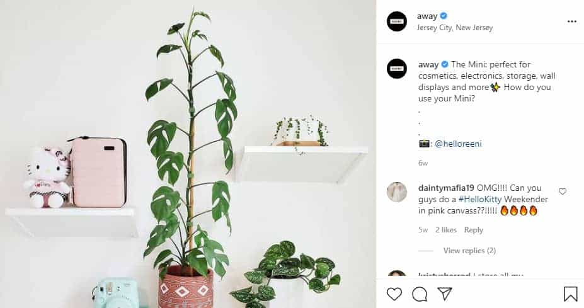584x308 pixels.
Task: Show the 2 likes on the comment
Action: pos(446,230)
